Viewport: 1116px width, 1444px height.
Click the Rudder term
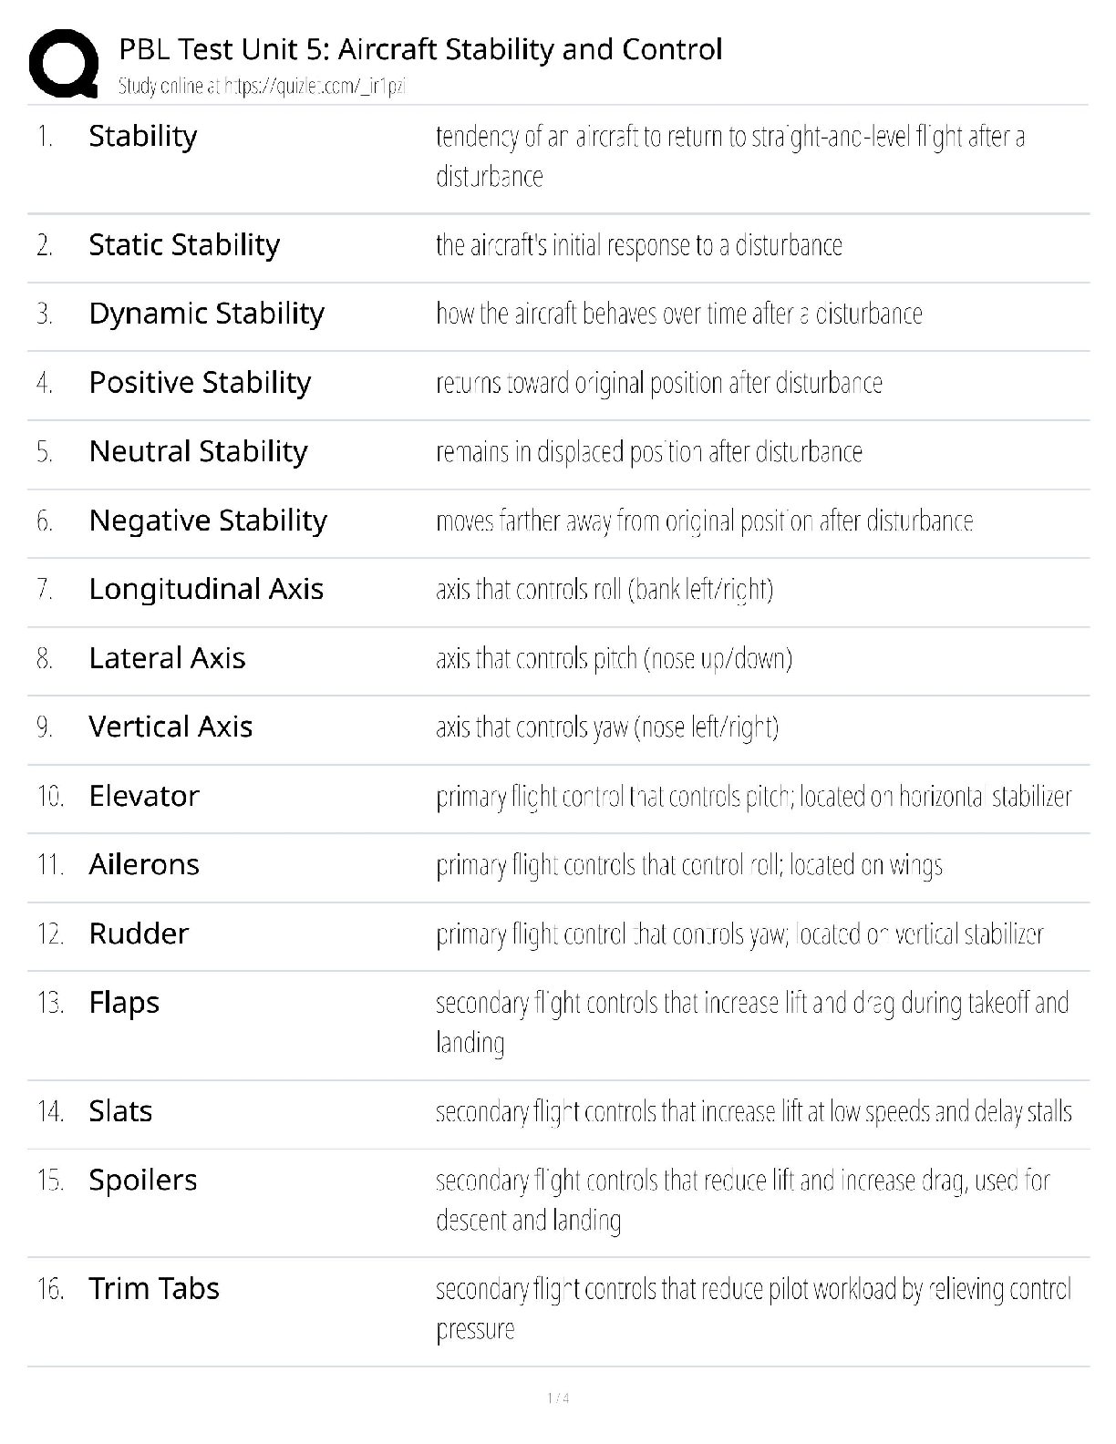tap(139, 933)
